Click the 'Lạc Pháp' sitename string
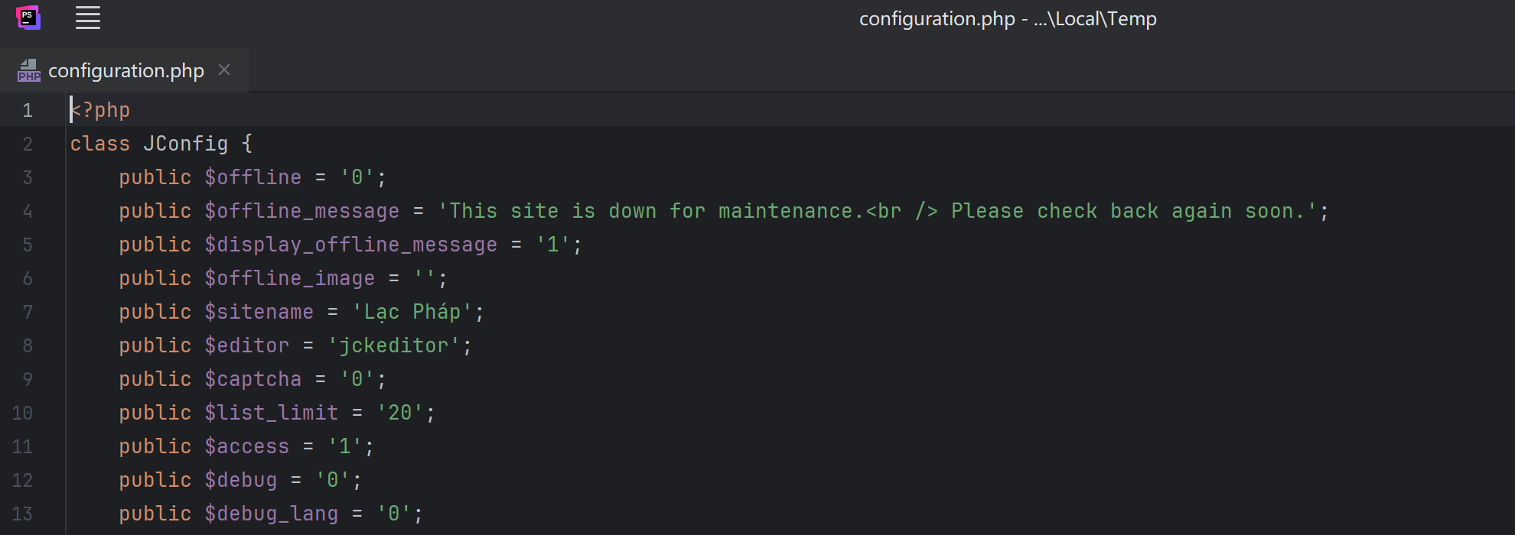 click(412, 312)
